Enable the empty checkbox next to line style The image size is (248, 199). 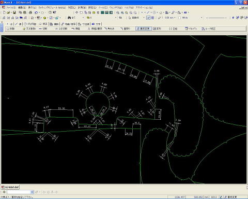180,18
